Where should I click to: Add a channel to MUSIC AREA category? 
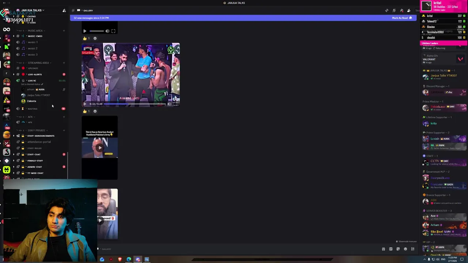(64, 31)
